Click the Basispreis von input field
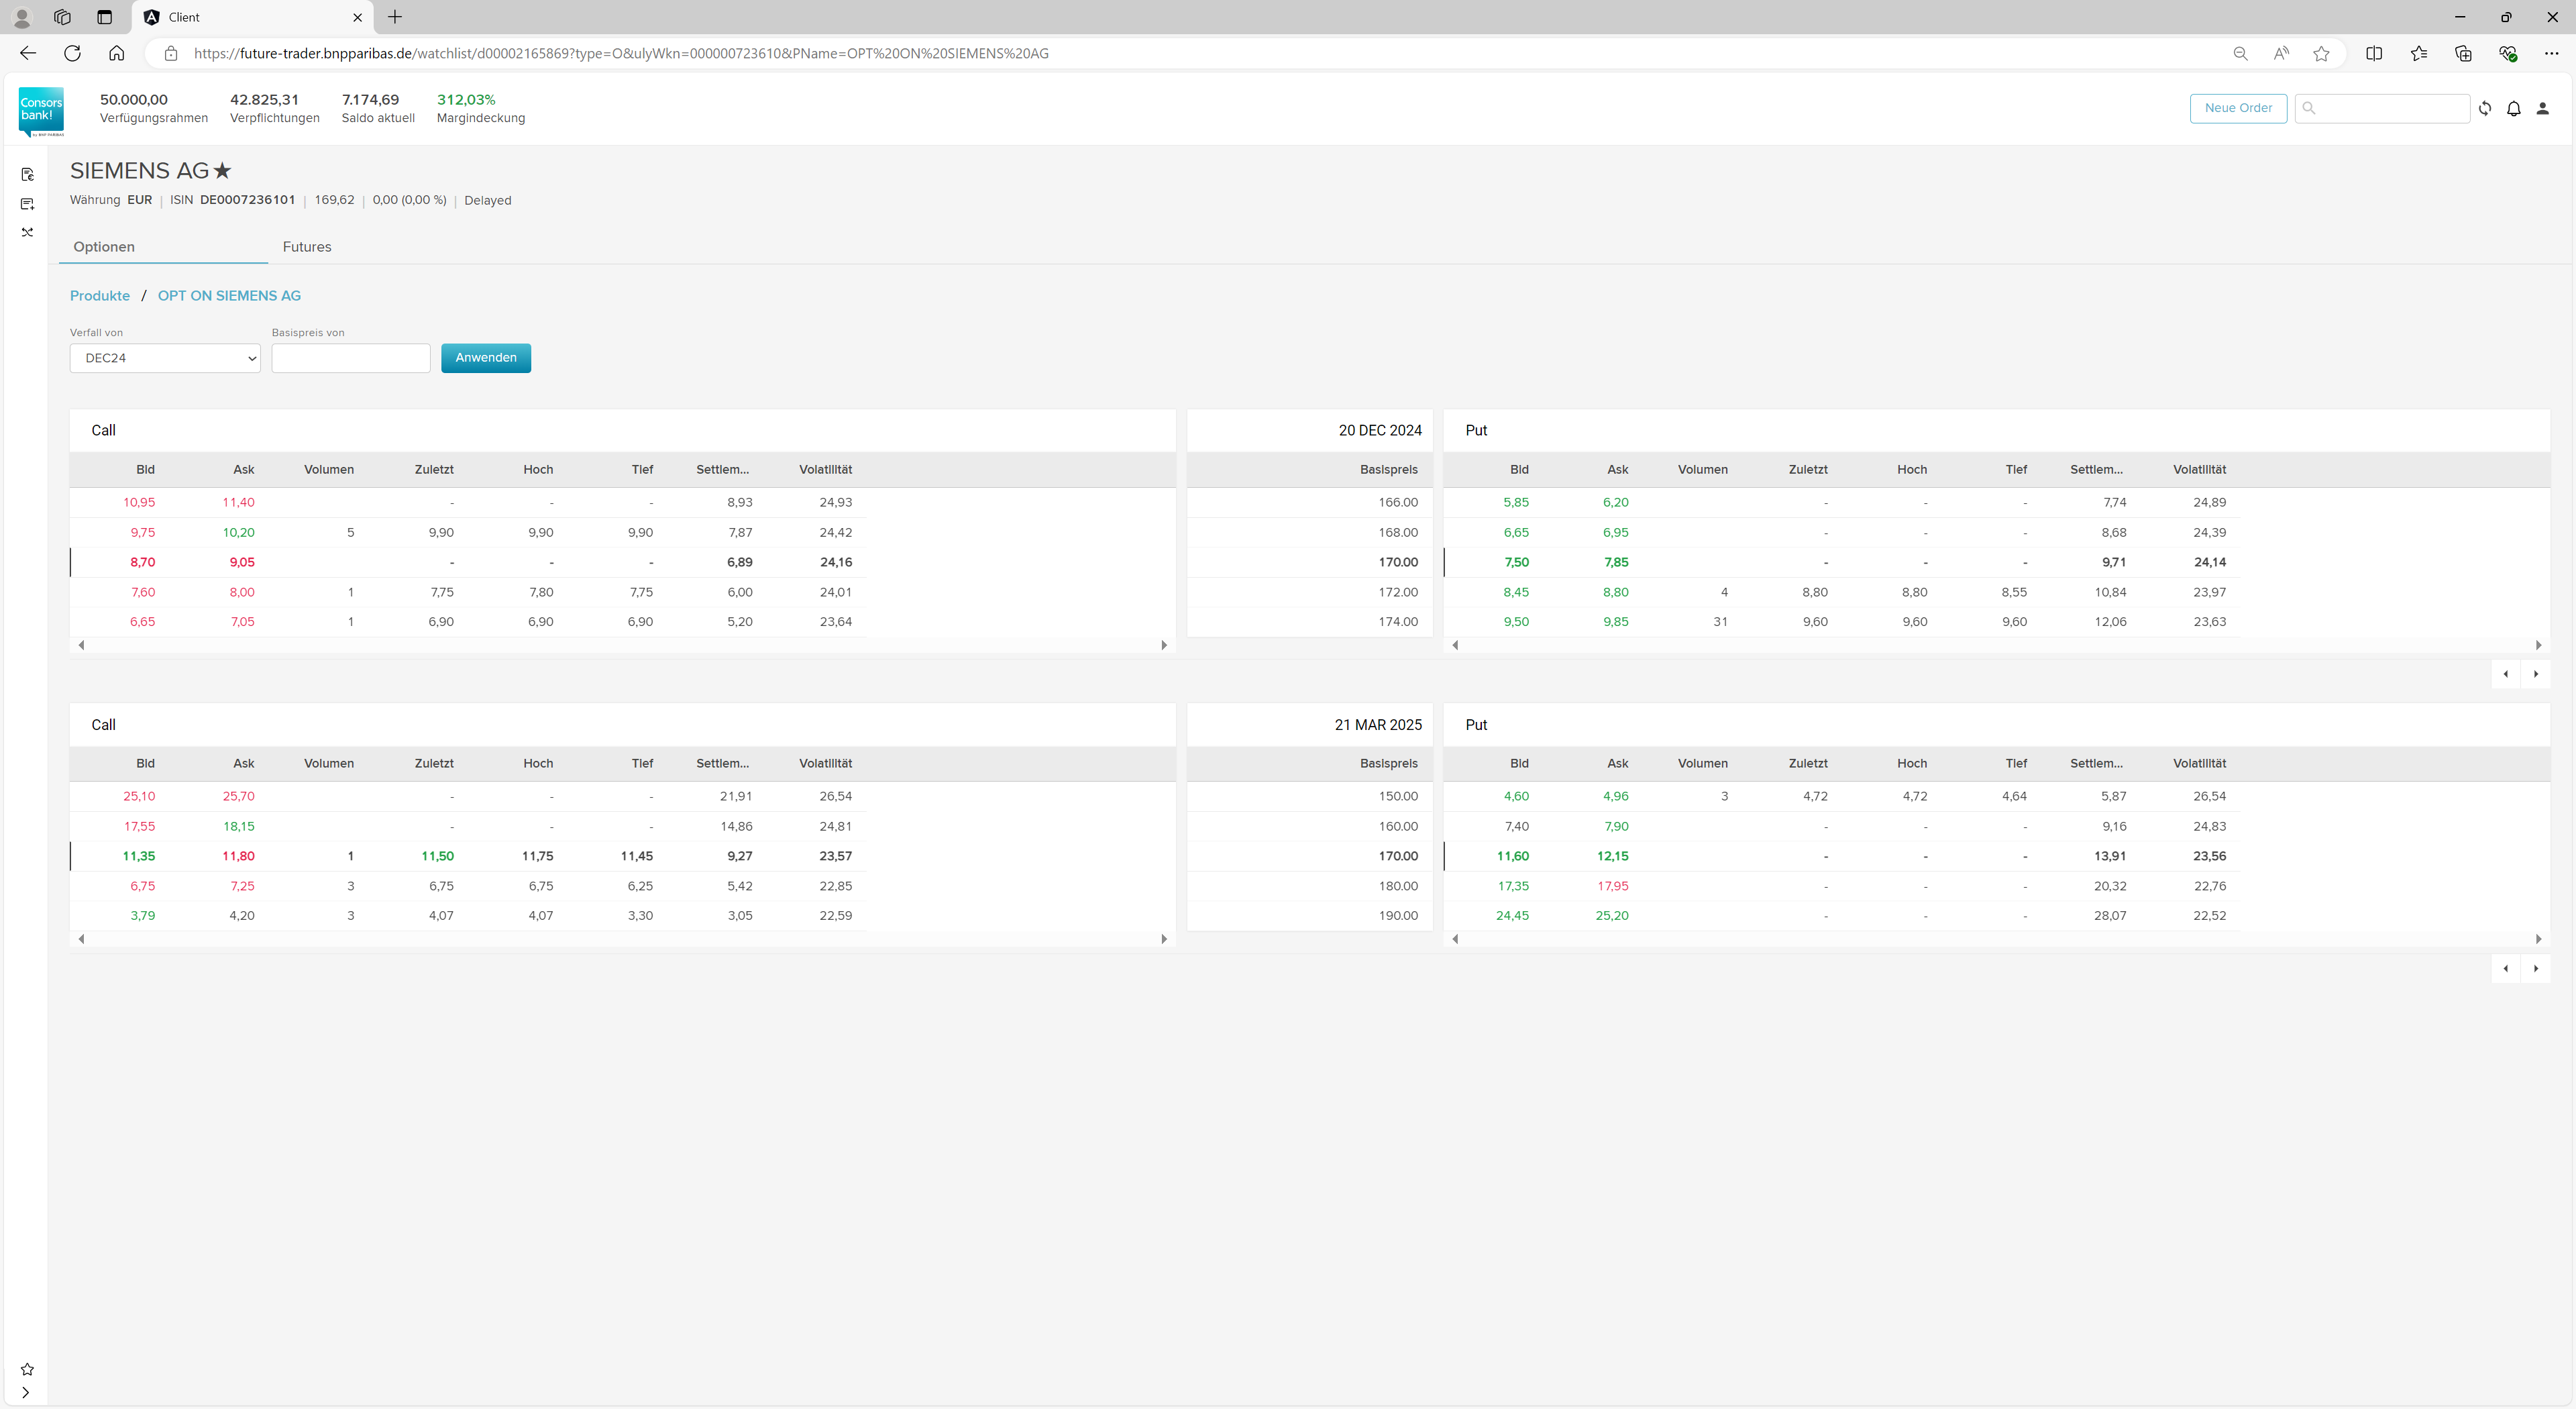 point(351,358)
